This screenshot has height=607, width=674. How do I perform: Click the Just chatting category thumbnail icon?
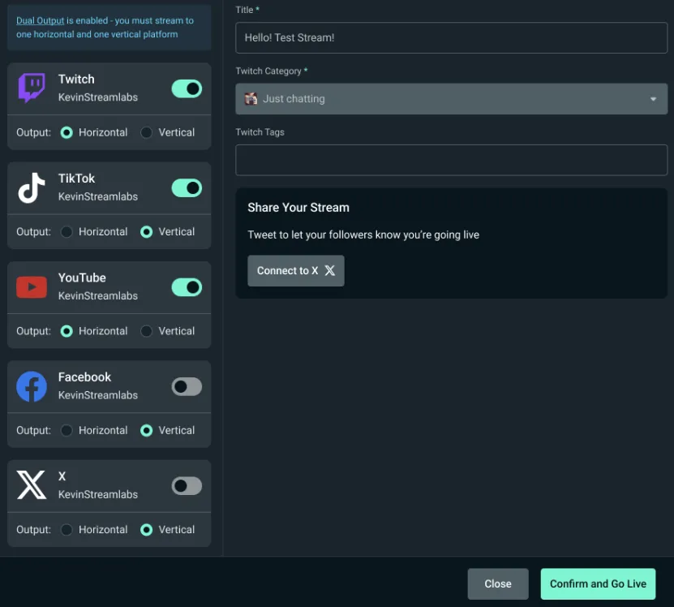(x=251, y=99)
